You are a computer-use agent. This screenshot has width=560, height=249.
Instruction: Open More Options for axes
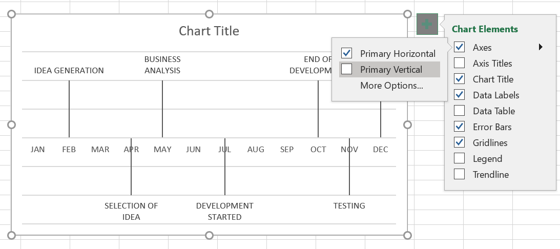[391, 86]
